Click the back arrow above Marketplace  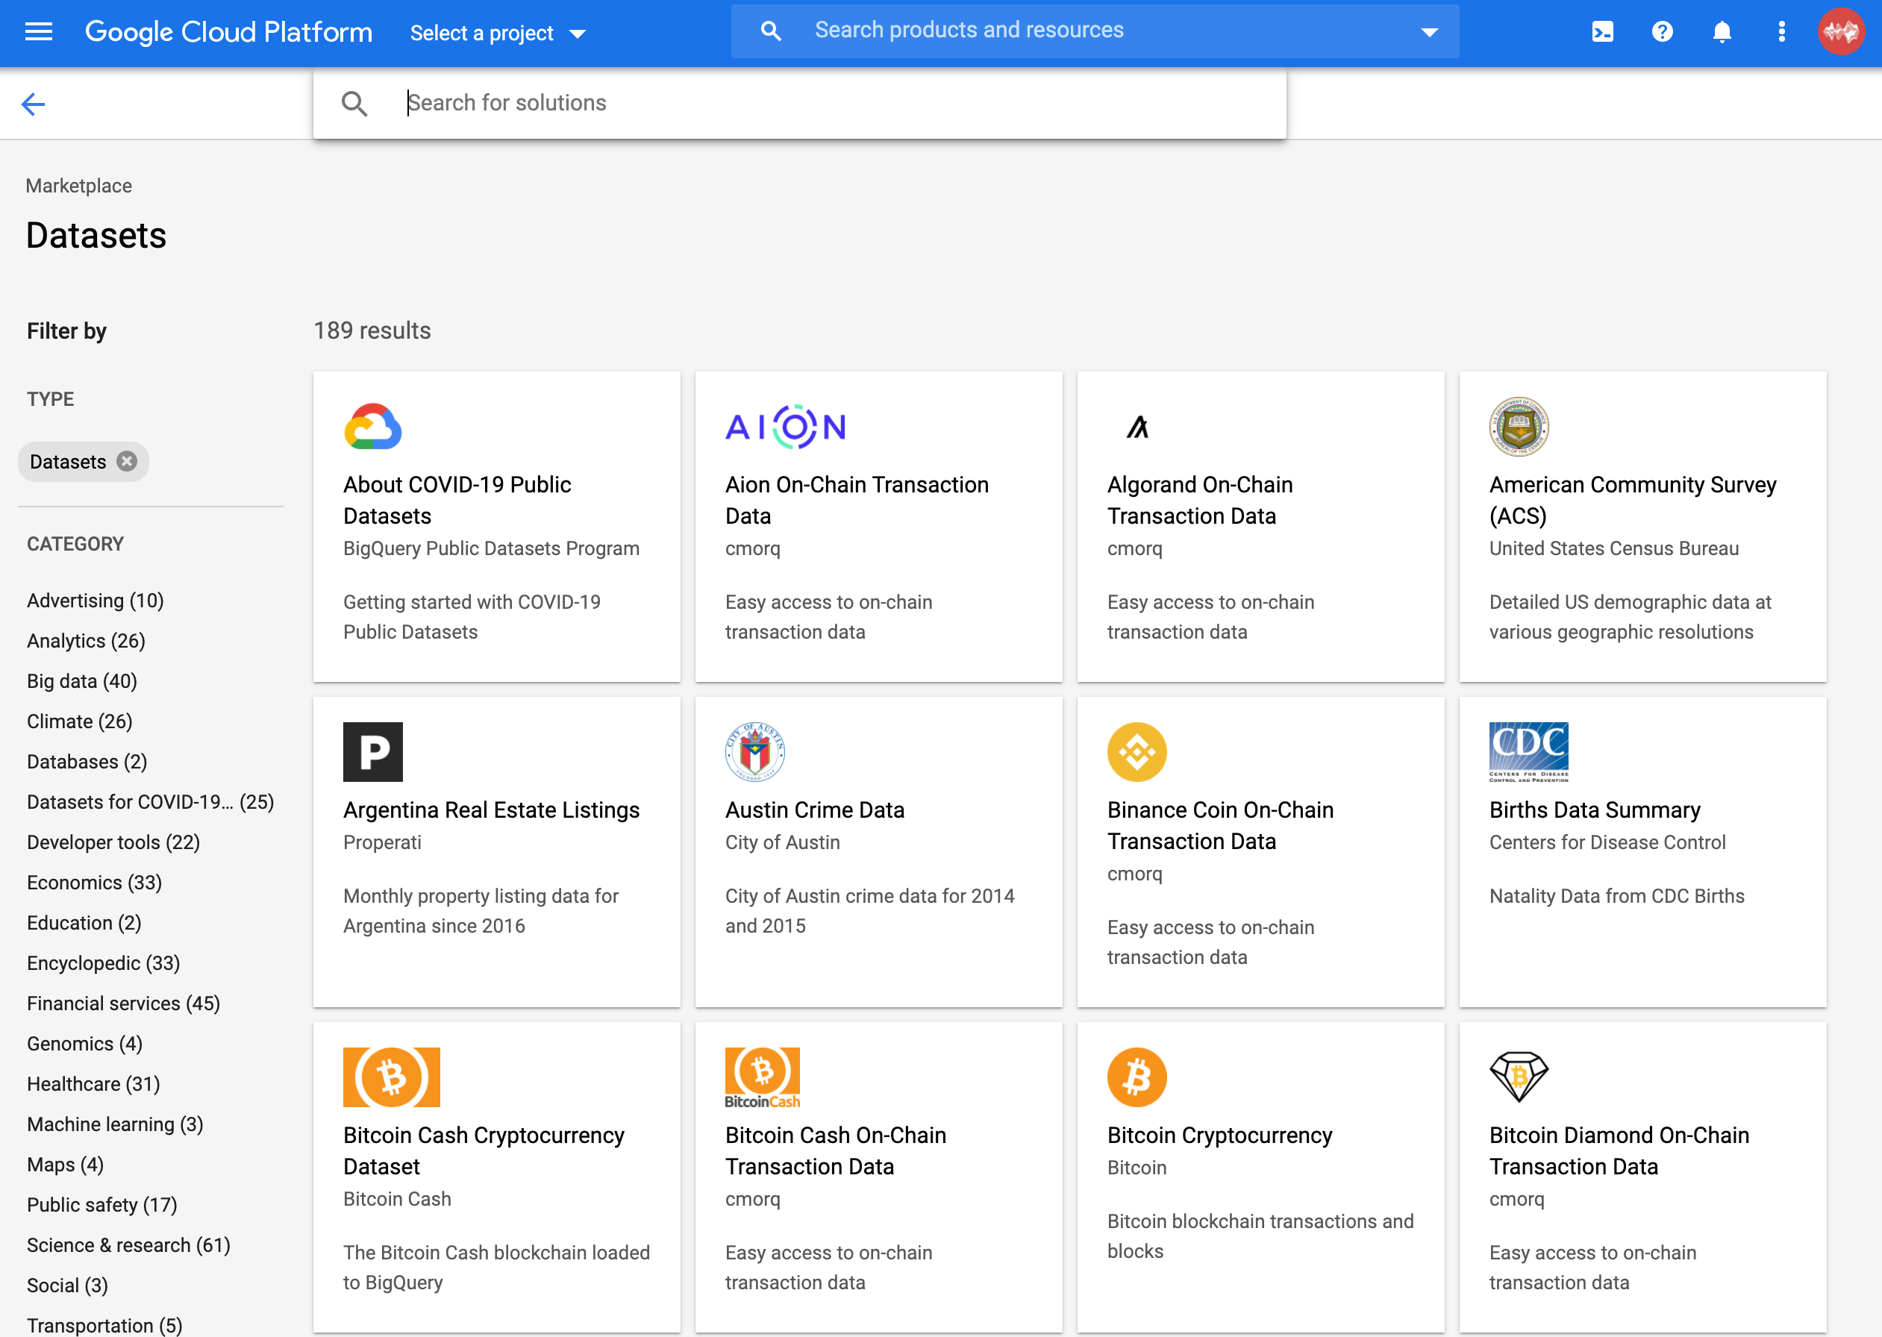click(x=33, y=104)
